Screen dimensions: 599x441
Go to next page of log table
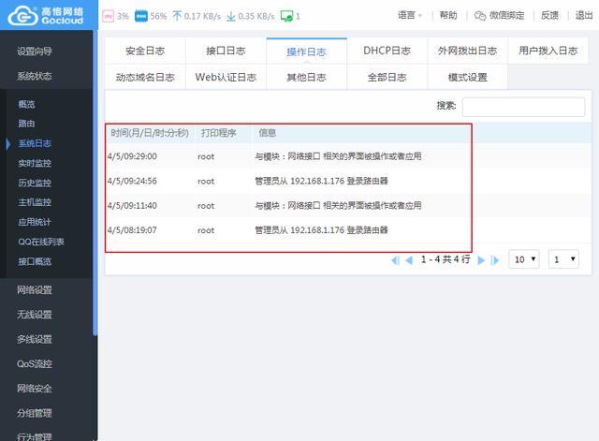tap(481, 260)
